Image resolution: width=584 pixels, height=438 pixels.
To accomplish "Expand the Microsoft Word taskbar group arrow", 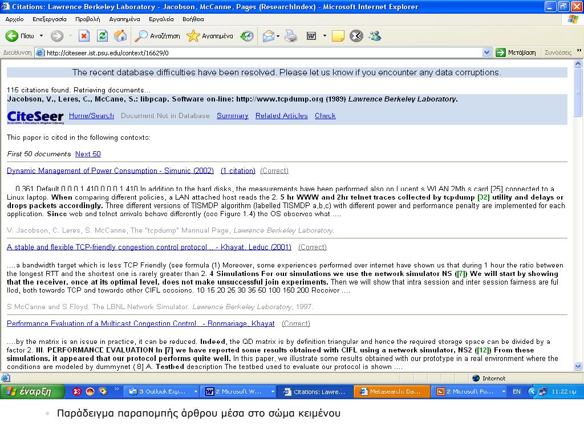I will (273, 391).
